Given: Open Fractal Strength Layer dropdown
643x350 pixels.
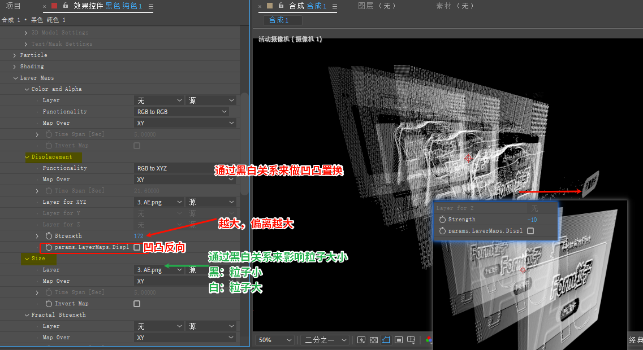Looking at the screenshot, I should point(159,326).
